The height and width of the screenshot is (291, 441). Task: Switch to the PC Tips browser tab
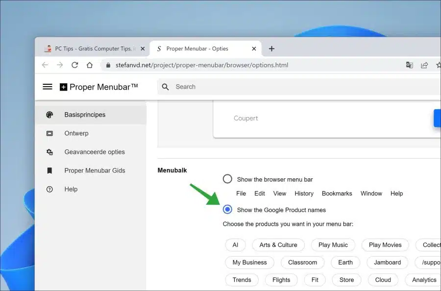click(x=93, y=48)
